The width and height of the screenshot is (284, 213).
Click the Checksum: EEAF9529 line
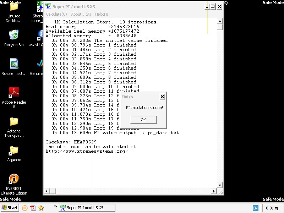coord(71,142)
